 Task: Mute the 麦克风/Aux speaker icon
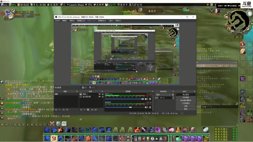pos(146,99)
